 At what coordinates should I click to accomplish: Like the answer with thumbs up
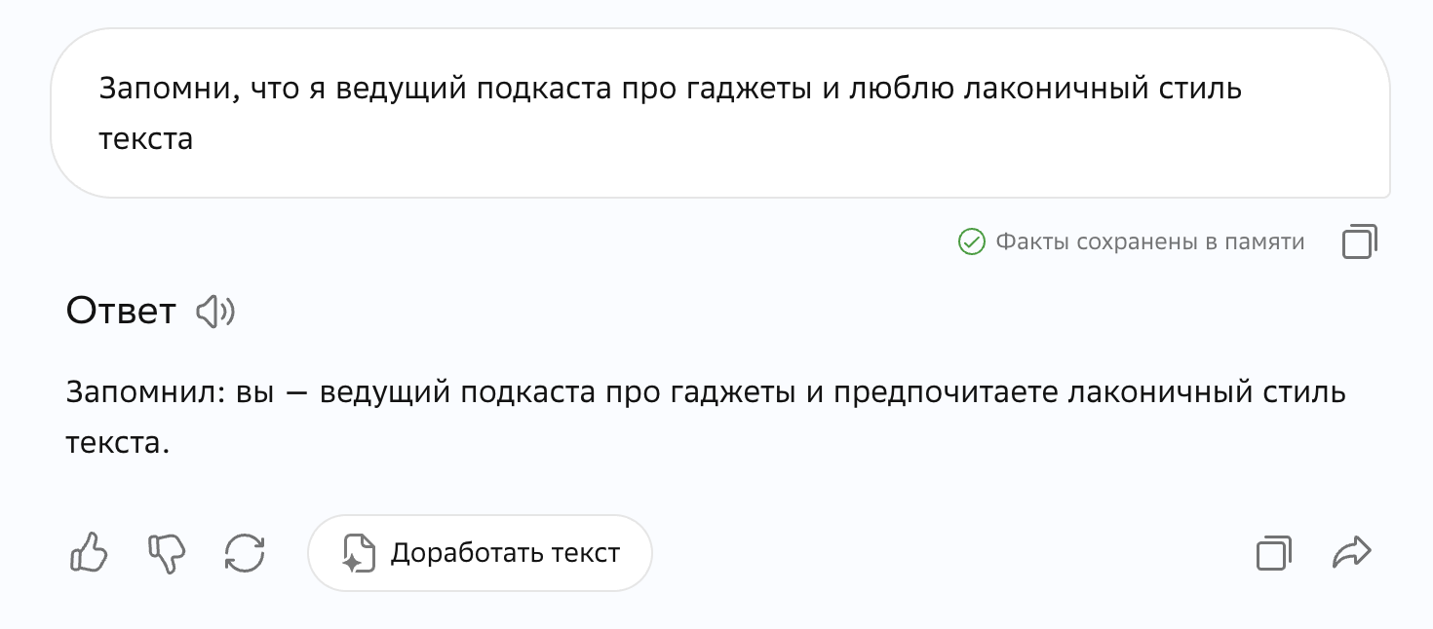pos(89,553)
